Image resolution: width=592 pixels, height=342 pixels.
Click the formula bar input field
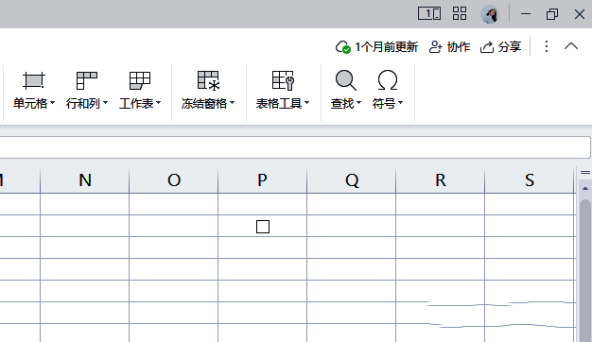point(295,147)
